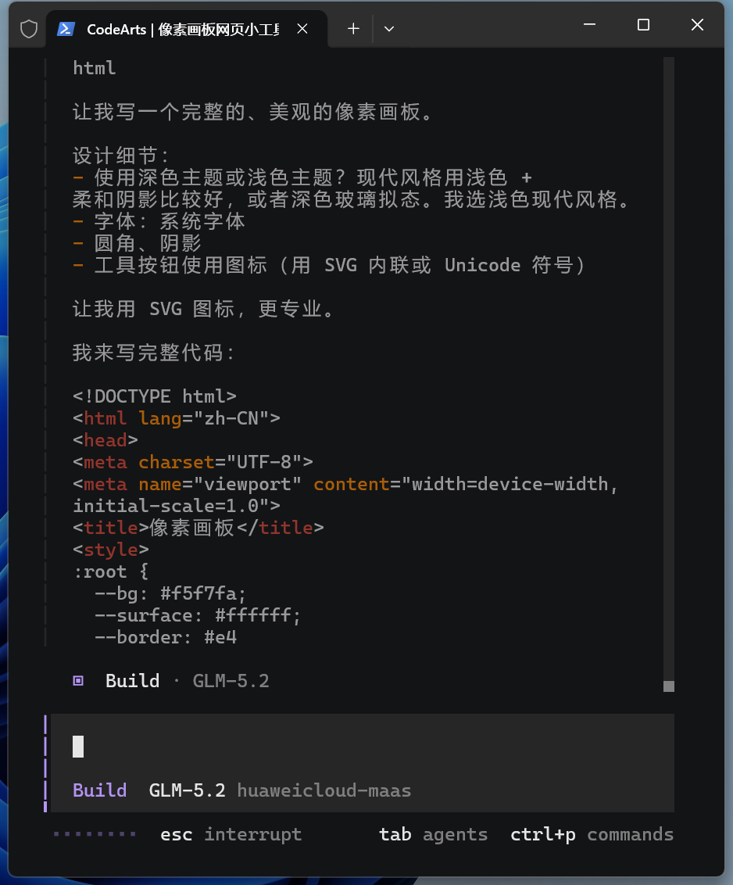Click the html word heading the output pane

pos(95,68)
